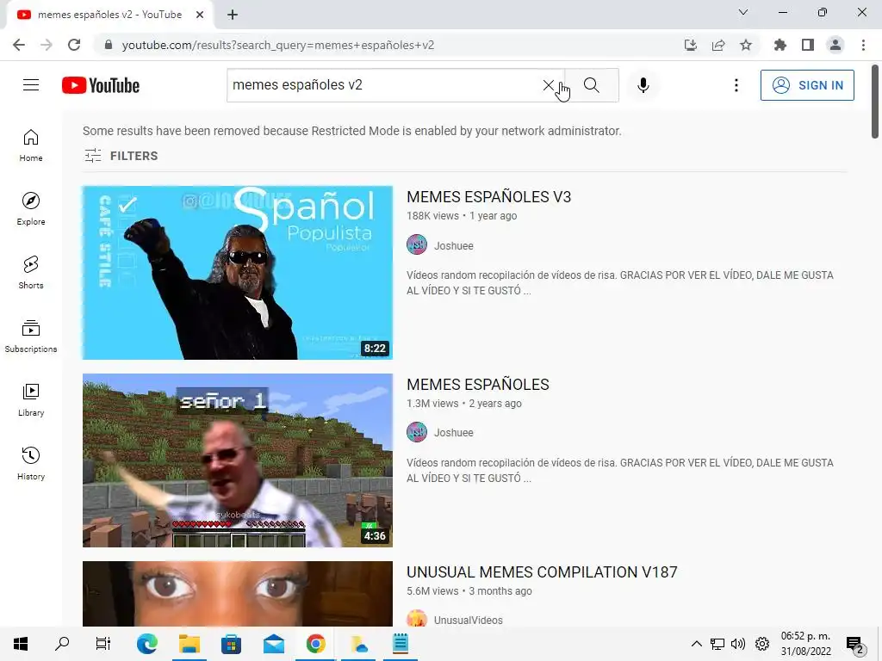Go forward in browser history
Image resolution: width=882 pixels, height=661 pixels.
tap(47, 45)
